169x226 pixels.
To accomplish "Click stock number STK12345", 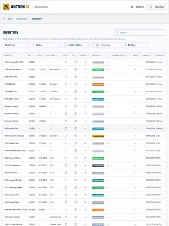I will [43, 136].
